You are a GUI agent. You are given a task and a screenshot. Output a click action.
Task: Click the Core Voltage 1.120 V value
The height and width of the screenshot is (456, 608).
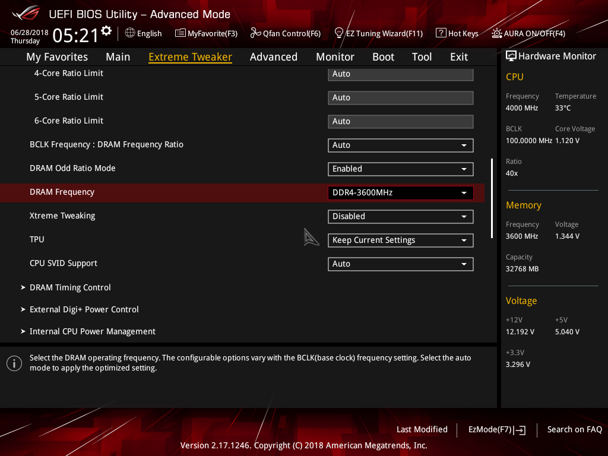tap(567, 140)
